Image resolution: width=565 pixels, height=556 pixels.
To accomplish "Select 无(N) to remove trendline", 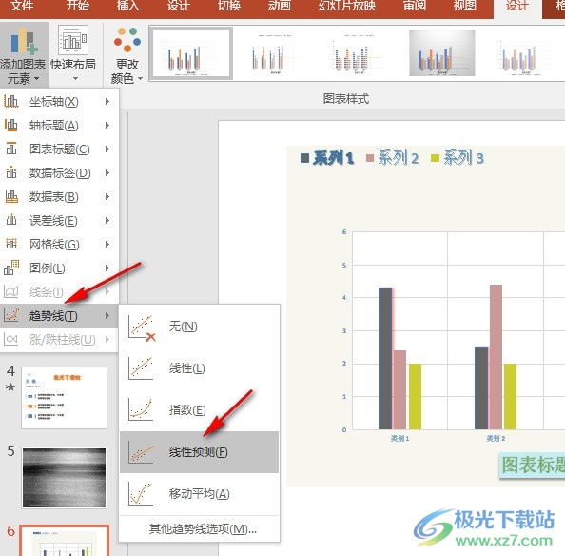I will tap(199, 327).
